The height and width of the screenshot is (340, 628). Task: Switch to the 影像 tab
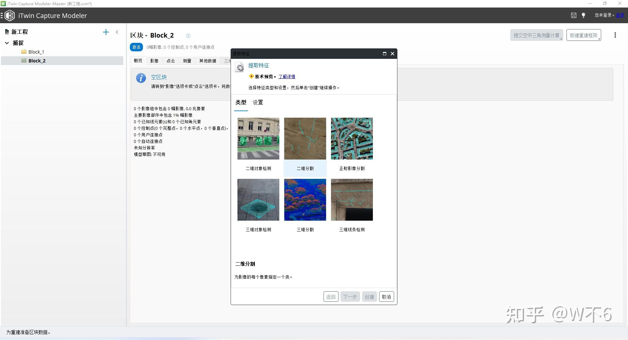154,61
